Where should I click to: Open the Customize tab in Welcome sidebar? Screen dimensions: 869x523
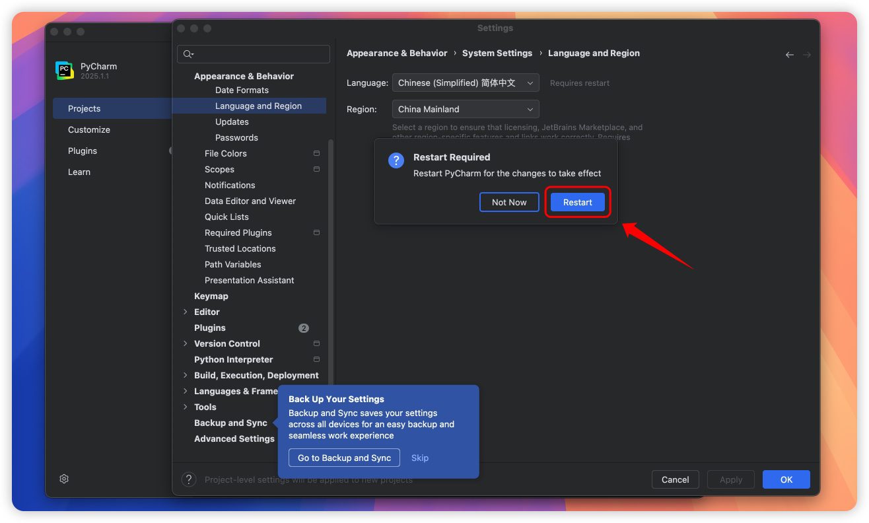pyautogui.click(x=89, y=130)
